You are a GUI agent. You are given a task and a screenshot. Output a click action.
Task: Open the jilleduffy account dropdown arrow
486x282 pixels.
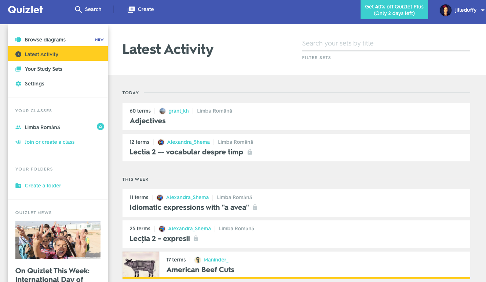coord(483,11)
